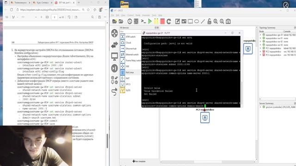This screenshot has width=296, height=166.
Task: Select Kali Linux in device list
Action: [x=130, y=72]
